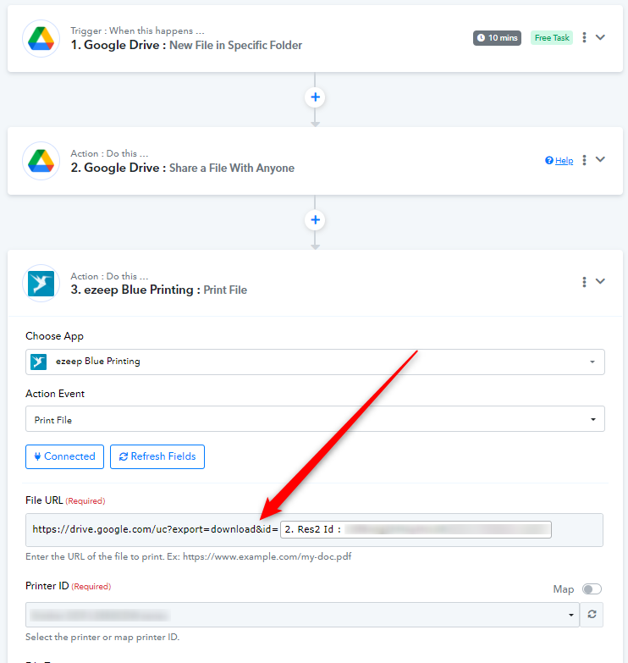
Task: Open the Printer ID dropdown
Action: 303,615
